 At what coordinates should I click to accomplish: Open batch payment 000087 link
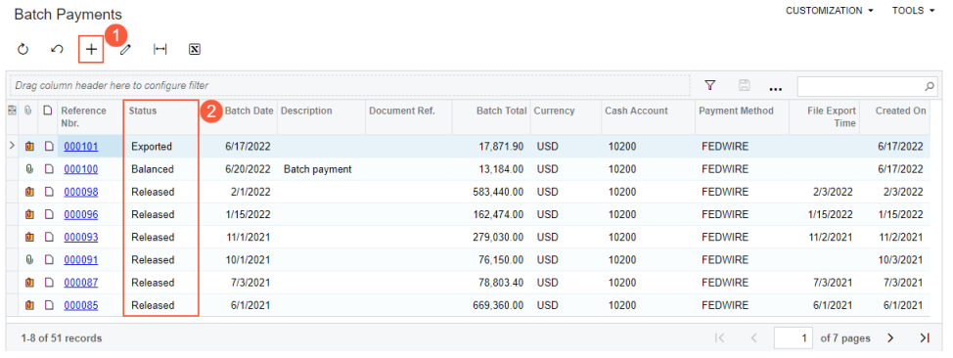[x=81, y=283]
